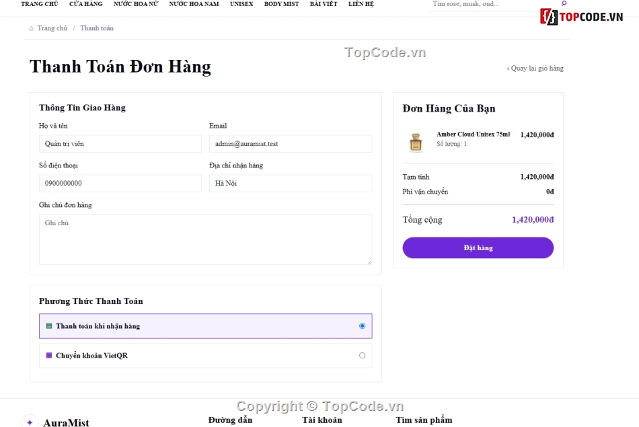Screen dimensions: 639x427
Task: Open TRANG CHỦ menu item
Action: [40, 4]
